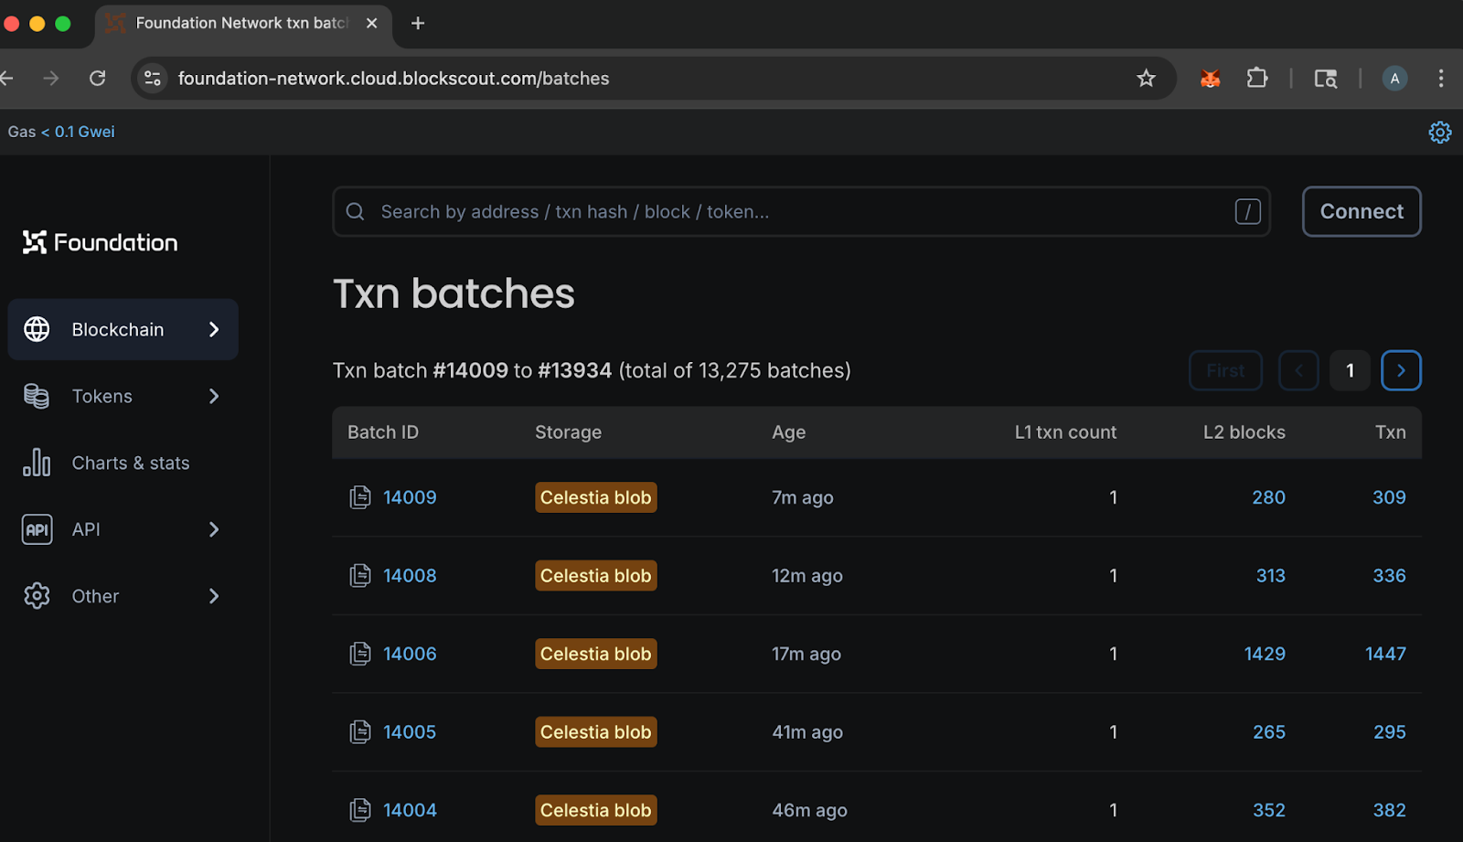Click the browser extensions puzzle icon
Screen dimensions: 1463x842
(x=1257, y=78)
